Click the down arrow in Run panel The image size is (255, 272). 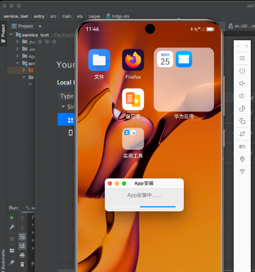click(22, 227)
